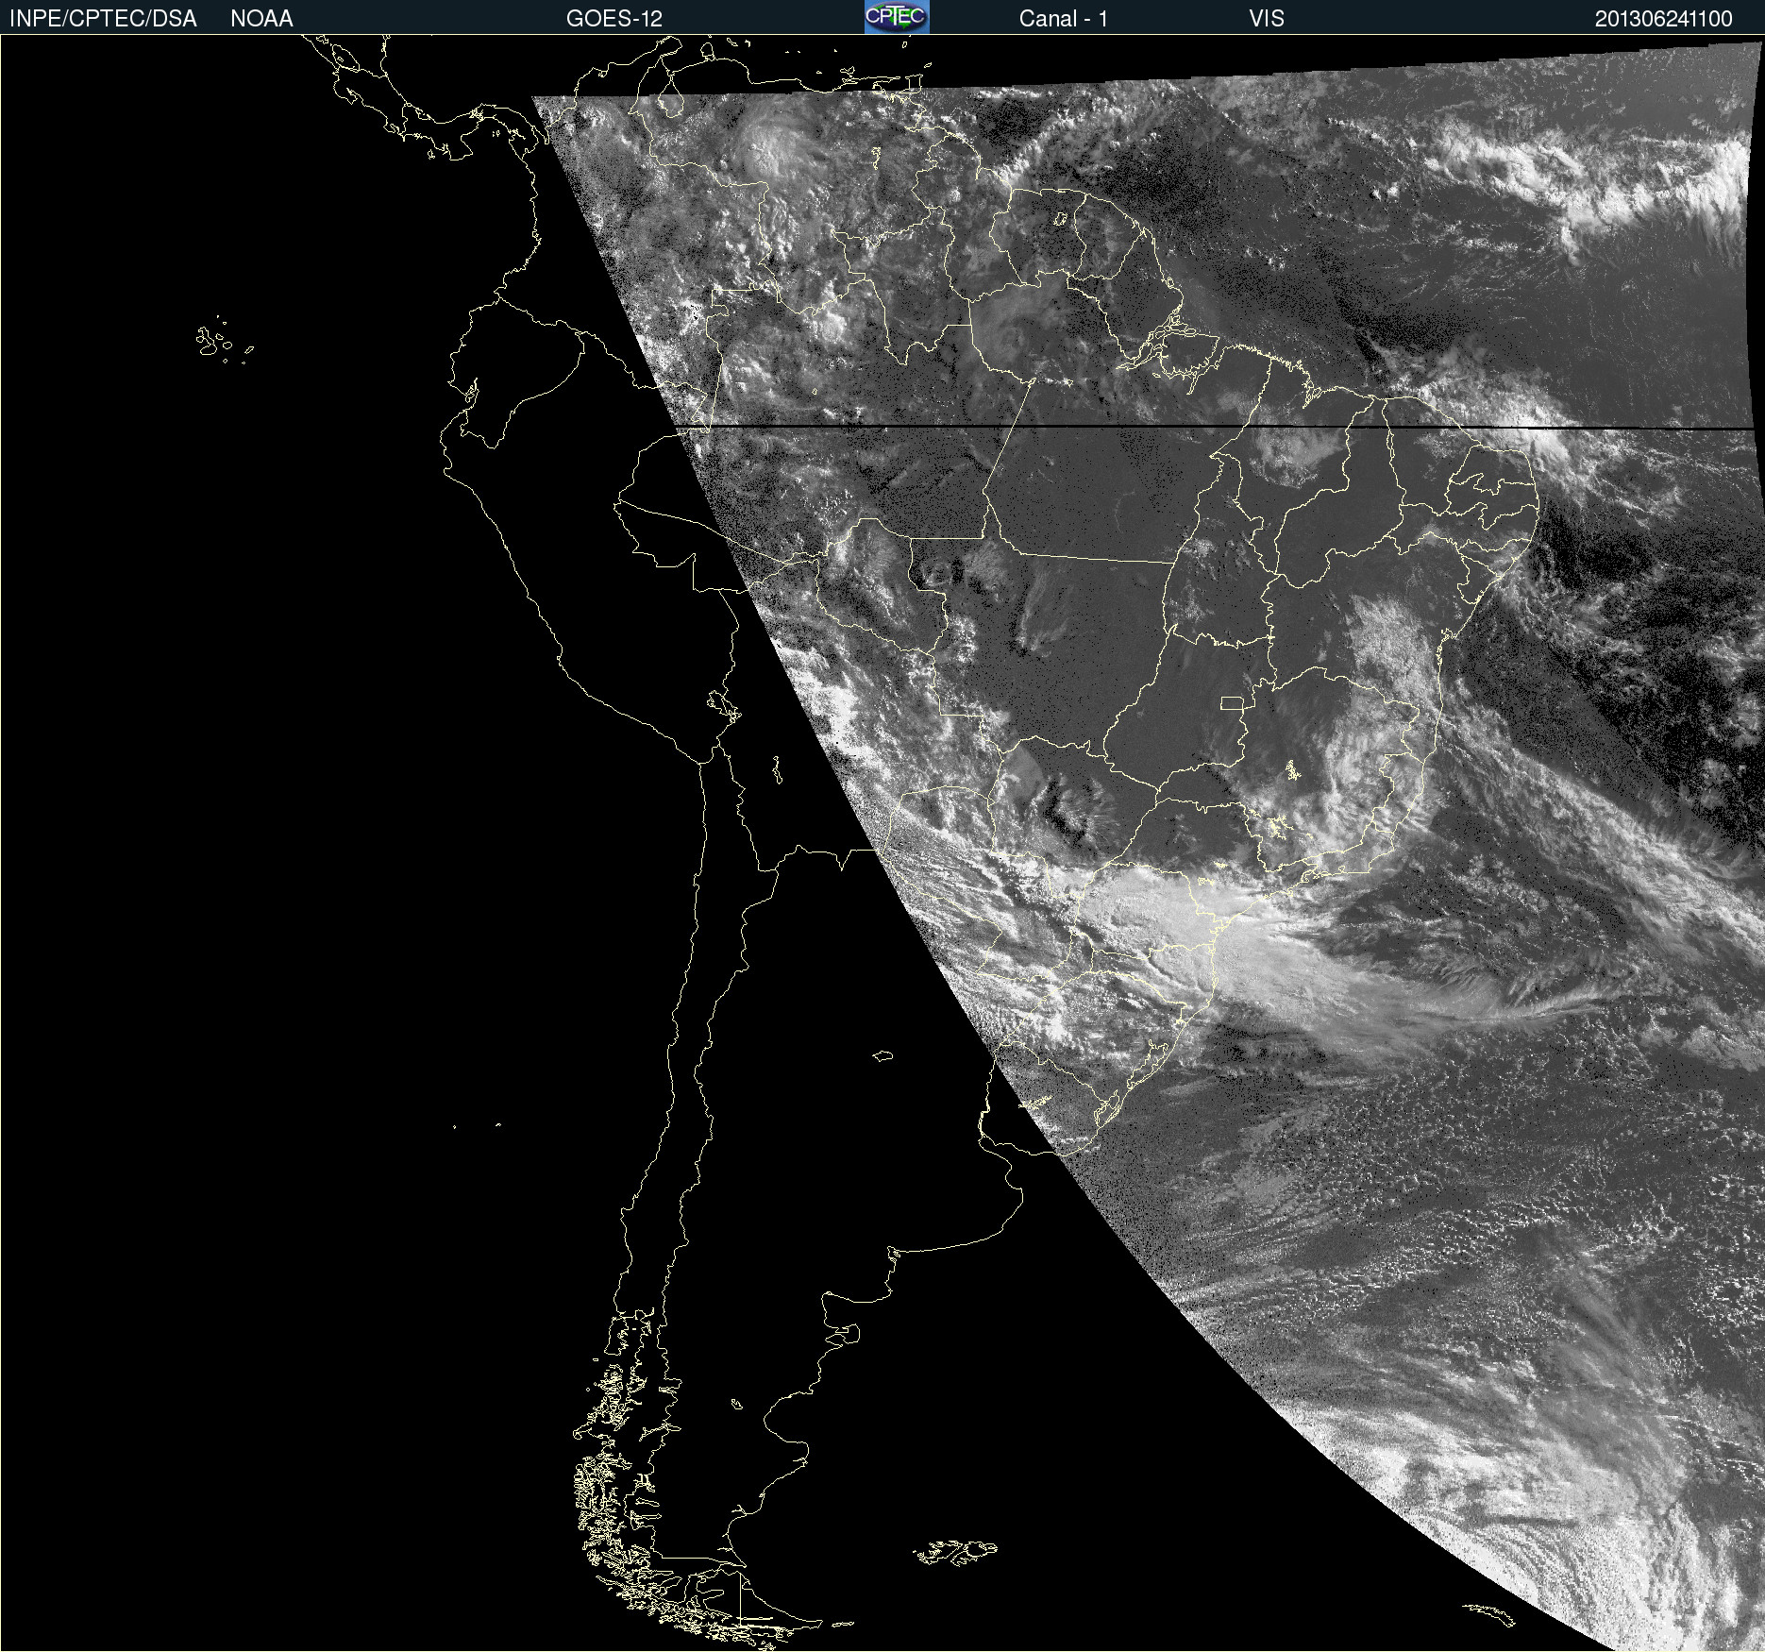1765x1652 pixels.
Task: Click the VIS label in the header
Action: point(1267,19)
